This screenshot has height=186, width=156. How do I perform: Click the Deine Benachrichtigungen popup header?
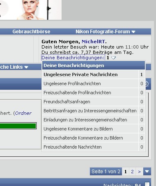click(x=94, y=65)
